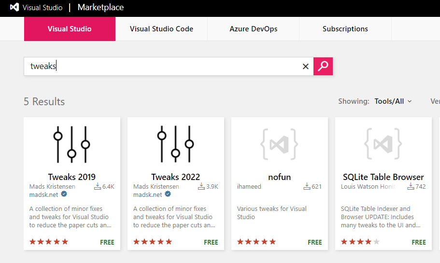The width and height of the screenshot is (440, 263).
Task: Click verified badge on Tweaks 2019 card
Action: (64, 194)
